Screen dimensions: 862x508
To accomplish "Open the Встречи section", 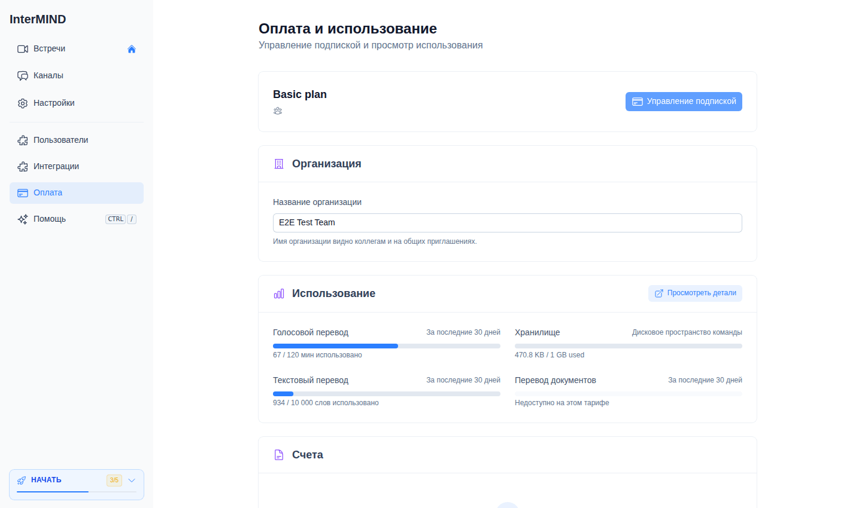I will coord(77,49).
